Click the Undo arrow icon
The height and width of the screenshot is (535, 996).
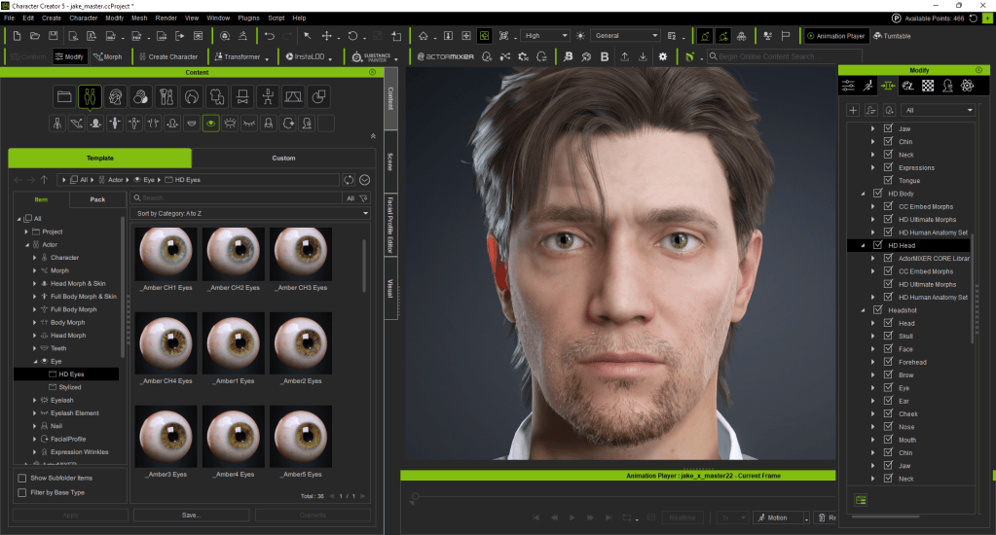[270, 36]
